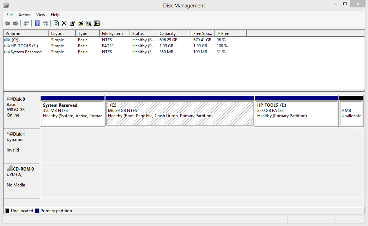This screenshot has width=368, height=226.
Task: Open the Help menu
Action: coord(55,15)
